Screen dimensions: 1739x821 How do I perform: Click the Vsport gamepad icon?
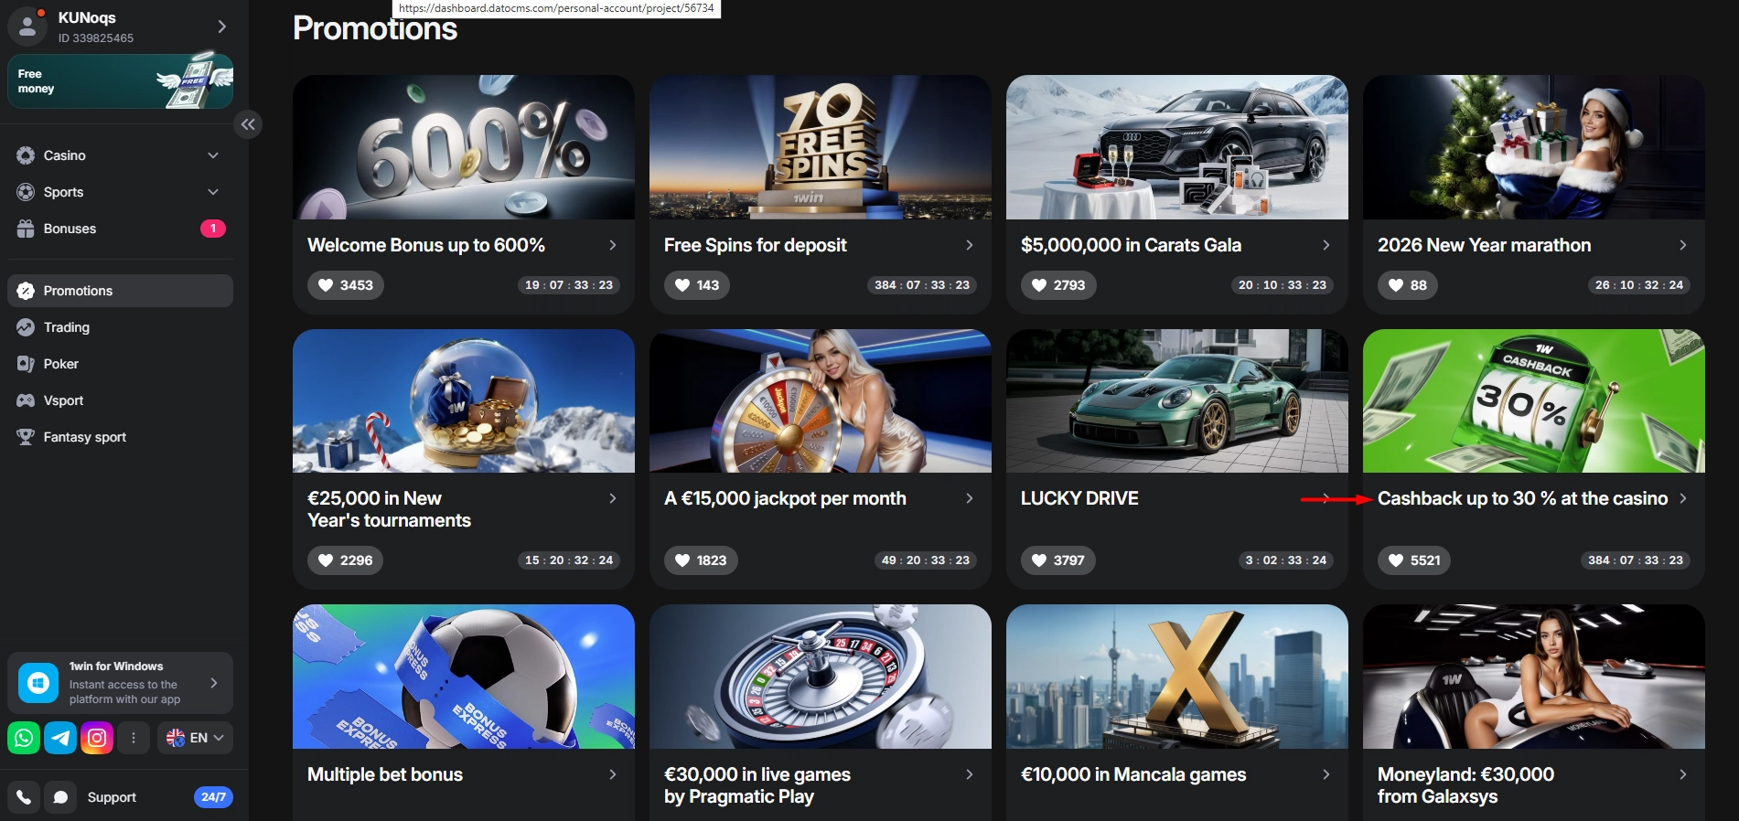[26, 400]
